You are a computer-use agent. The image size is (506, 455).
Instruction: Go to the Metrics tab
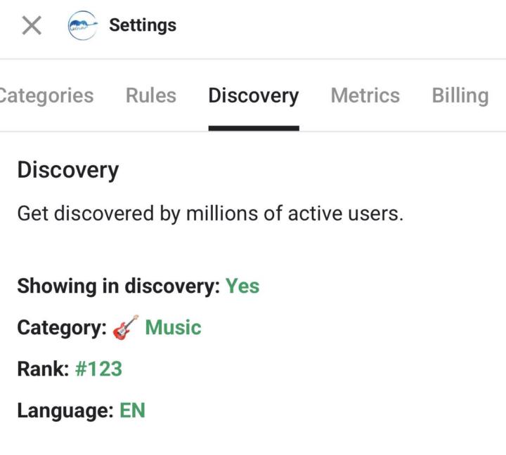pos(365,95)
